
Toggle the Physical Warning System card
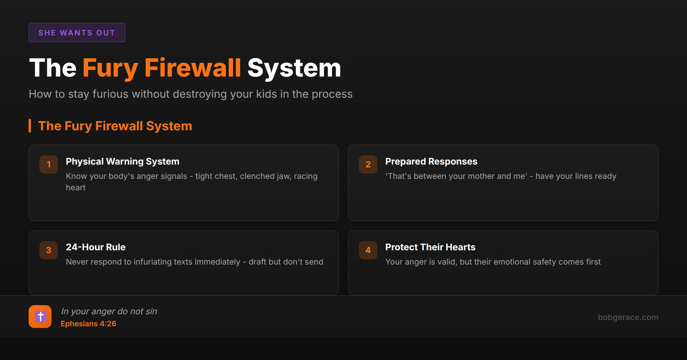point(183,183)
